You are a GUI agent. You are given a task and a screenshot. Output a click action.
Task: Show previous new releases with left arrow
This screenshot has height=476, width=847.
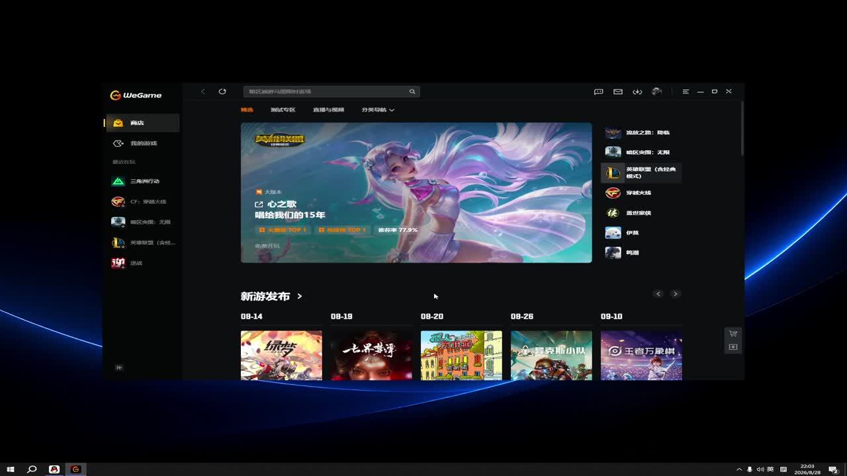(658, 294)
